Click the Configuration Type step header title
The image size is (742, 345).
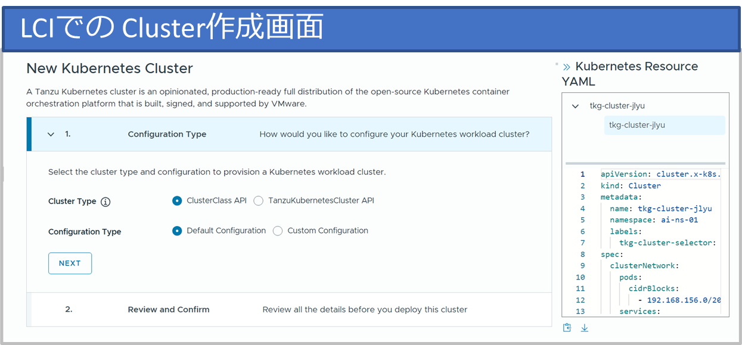(x=167, y=134)
